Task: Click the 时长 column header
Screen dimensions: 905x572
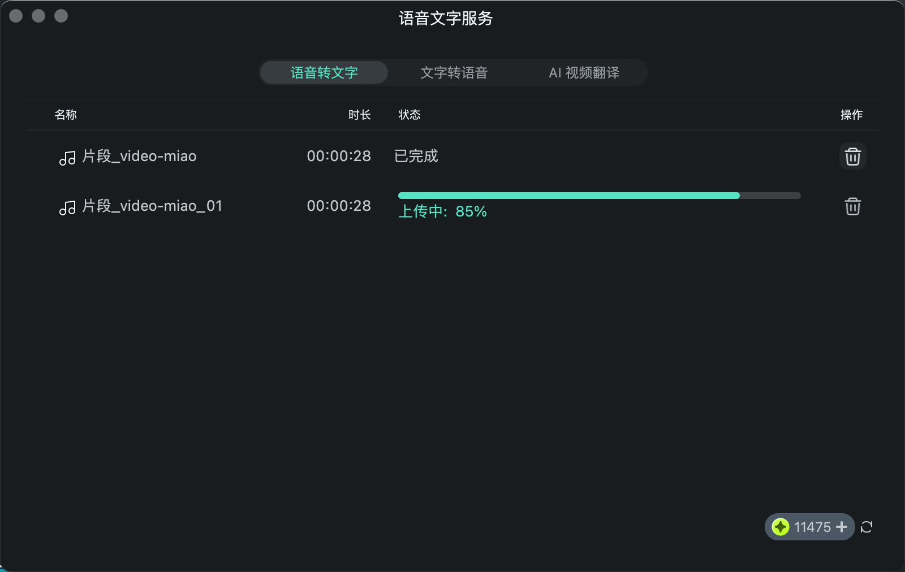Action: 360,114
